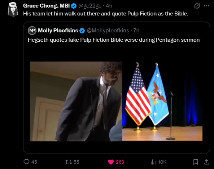The height and width of the screenshot is (169, 214).
Task: Open Grace Chong's profile avatar
Action: (13, 9)
